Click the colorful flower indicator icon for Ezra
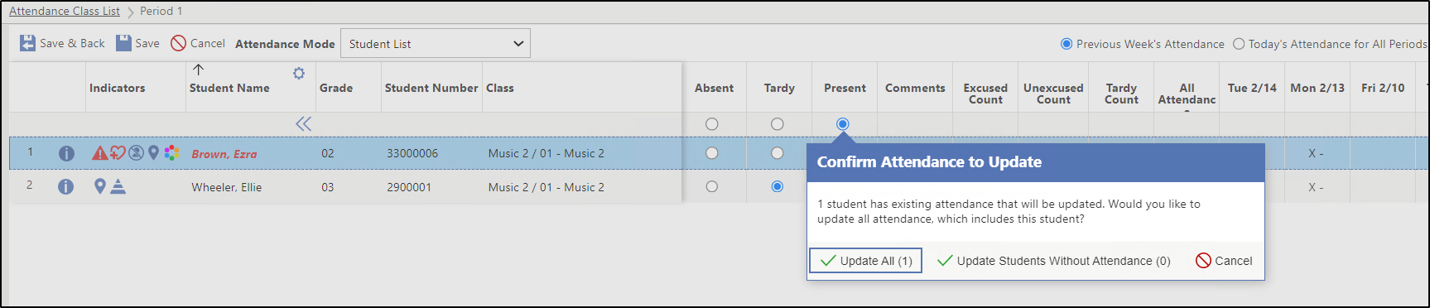Screen dimensions: 1430x308 point(171,153)
